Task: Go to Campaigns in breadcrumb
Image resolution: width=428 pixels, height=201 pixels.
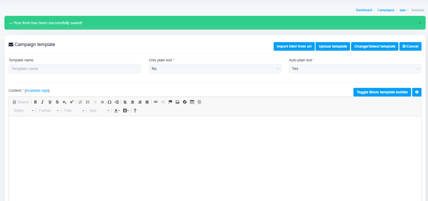Action: point(385,10)
